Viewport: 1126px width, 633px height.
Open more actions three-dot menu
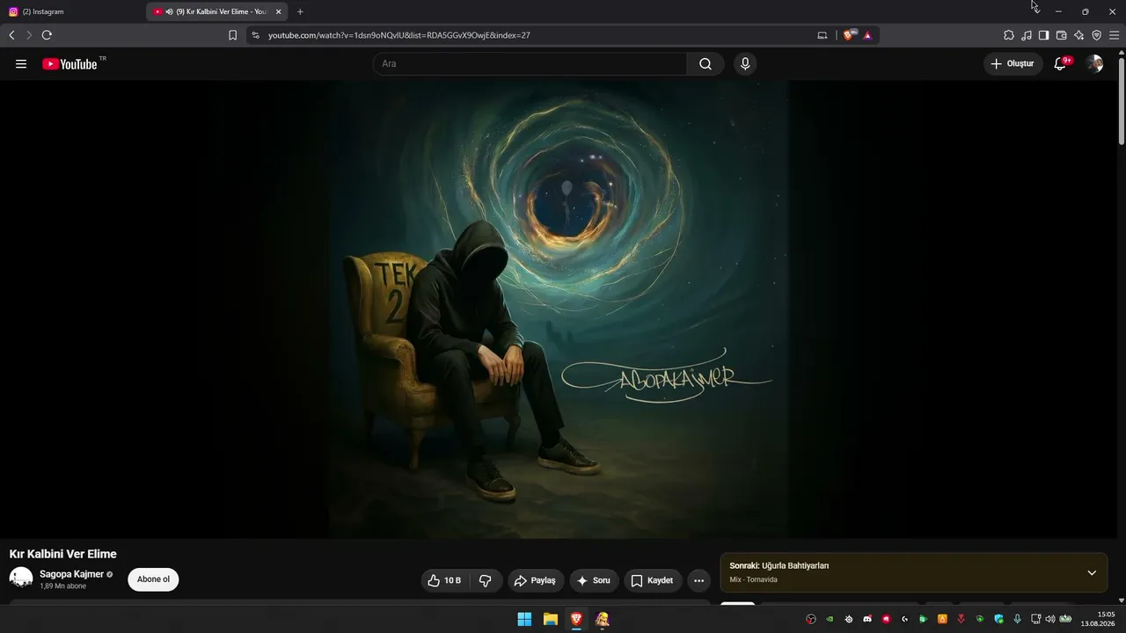[x=698, y=580]
